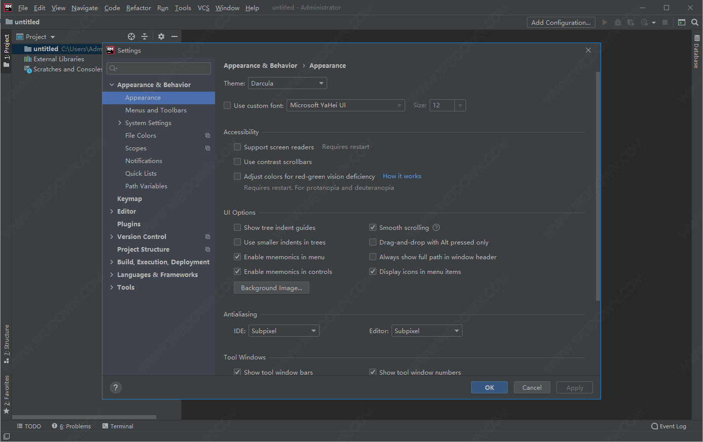Image resolution: width=703 pixels, height=442 pixels.
Task: Click the Help question mark button
Action: (x=116, y=388)
